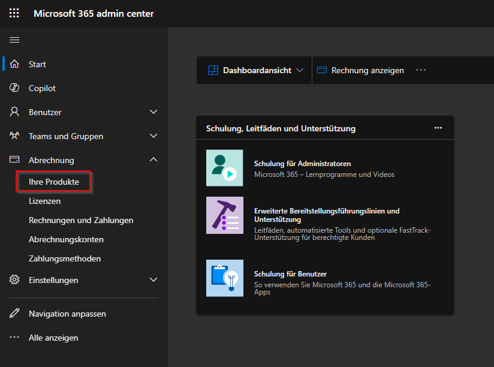Click text So verwenden Sie Microsoft 365
The width and height of the screenshot is (494, 367).
(x=342, y=288)
